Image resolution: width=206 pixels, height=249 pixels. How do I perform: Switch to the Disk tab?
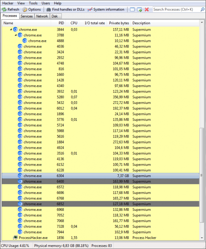pyautogui.click(x=55, y=16)
